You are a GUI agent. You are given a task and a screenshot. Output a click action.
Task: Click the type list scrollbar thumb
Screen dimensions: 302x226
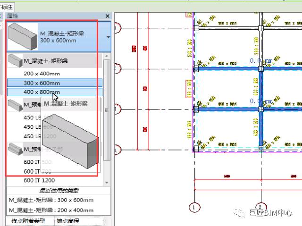(x=107, y=110)
